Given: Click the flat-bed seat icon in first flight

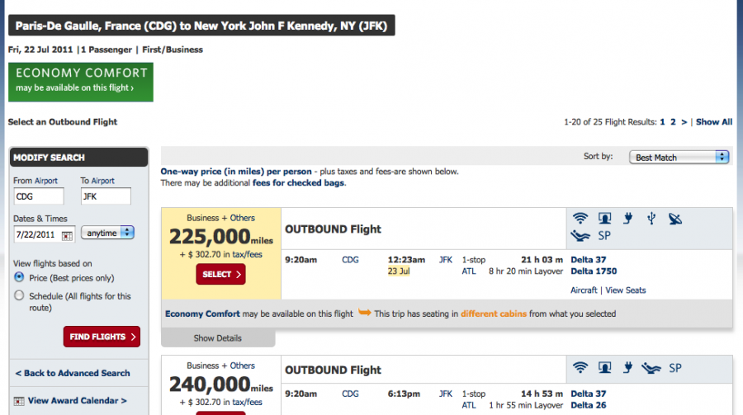Looking at the screenshot, I should [x=580, y=235].
